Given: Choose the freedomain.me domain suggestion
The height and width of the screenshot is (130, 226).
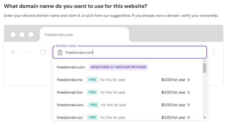Looking at the screenshot, I should (x=70, y=80).
